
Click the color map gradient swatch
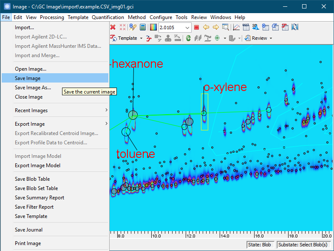point(153,28)
